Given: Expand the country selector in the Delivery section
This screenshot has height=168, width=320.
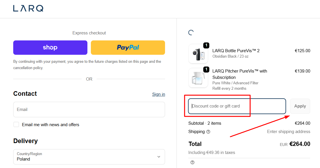Looking at the screenshot, I should coord(89,157).
